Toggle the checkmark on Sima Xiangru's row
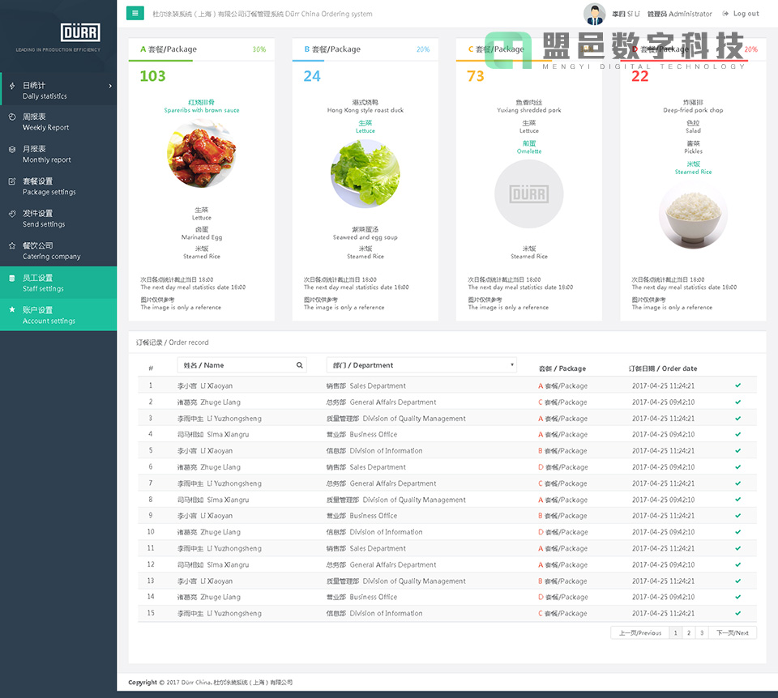 [x=736, y=434]
